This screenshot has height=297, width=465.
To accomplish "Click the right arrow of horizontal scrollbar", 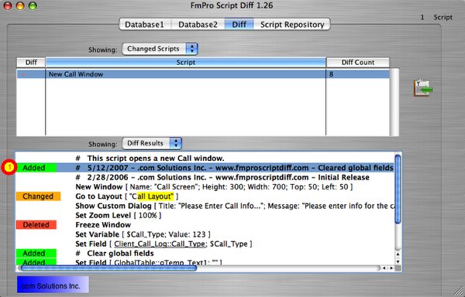I will (x=391, y=268).
